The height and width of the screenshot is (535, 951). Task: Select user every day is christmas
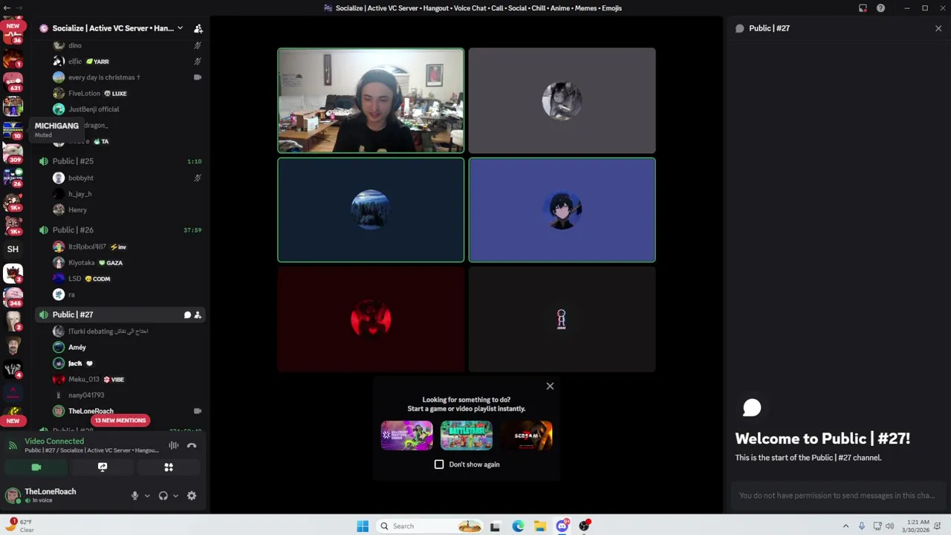(120, 77)
